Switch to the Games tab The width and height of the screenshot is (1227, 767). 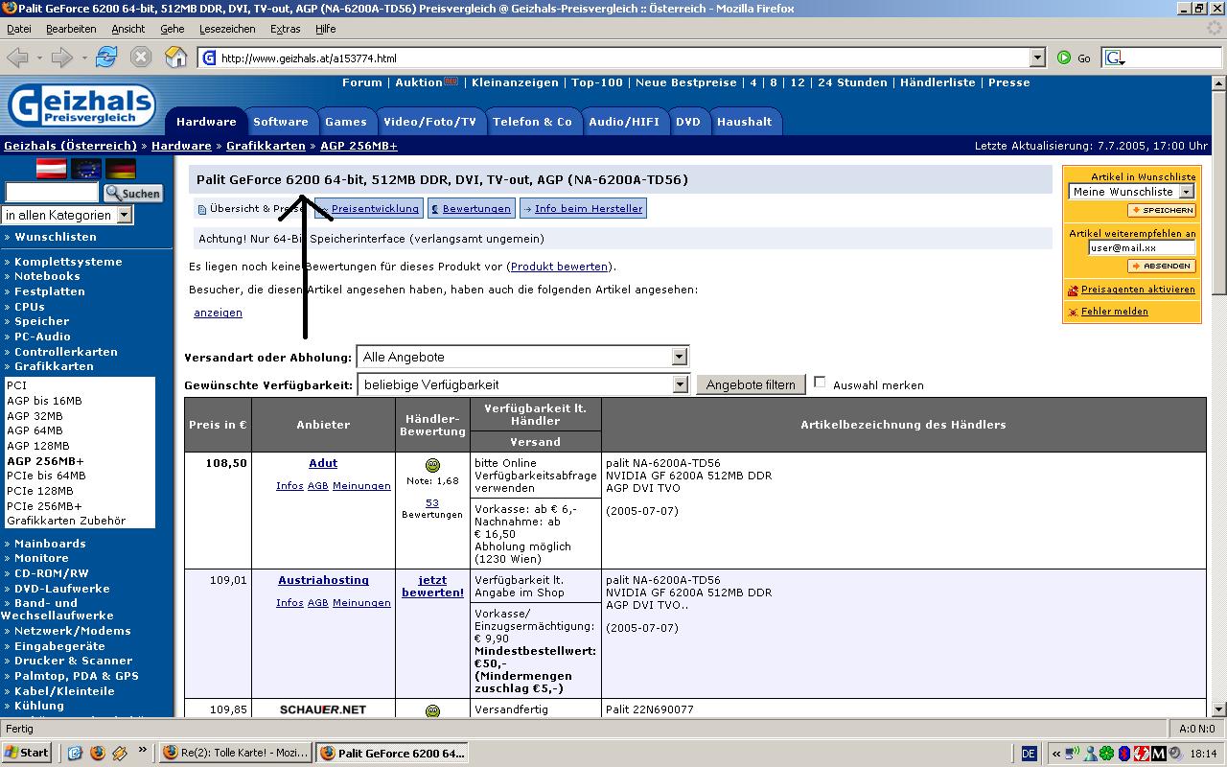pyautogui.click(x=345, y=122)
